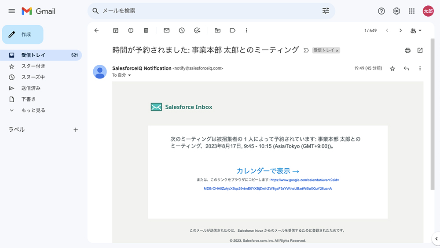Image resolution: width=440 pixels, height=248 pixels.
Task: Open input tools あ dropdown
Action: 416,30
